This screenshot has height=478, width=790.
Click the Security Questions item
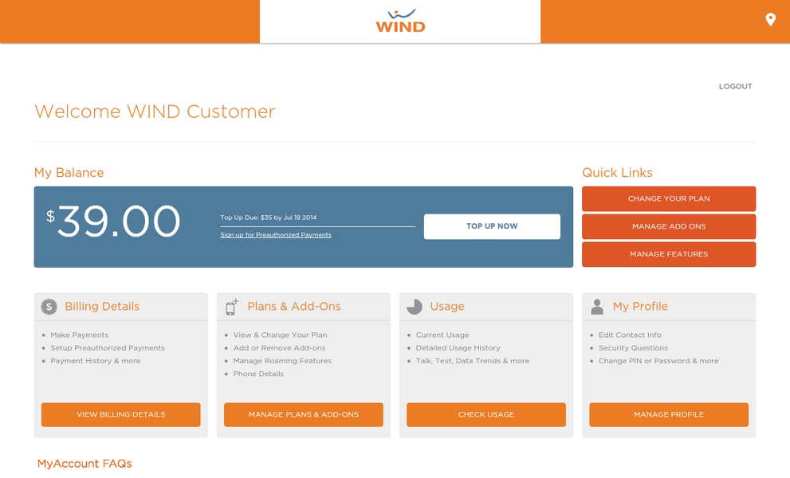(x=633, y=348)
